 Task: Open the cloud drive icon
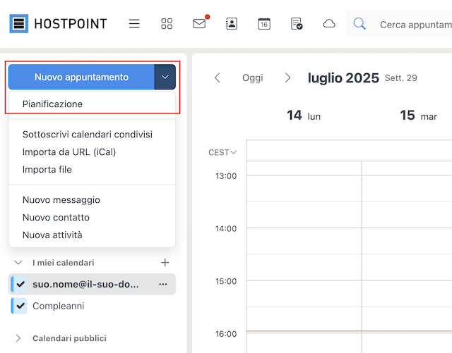(x=329, y=23)
